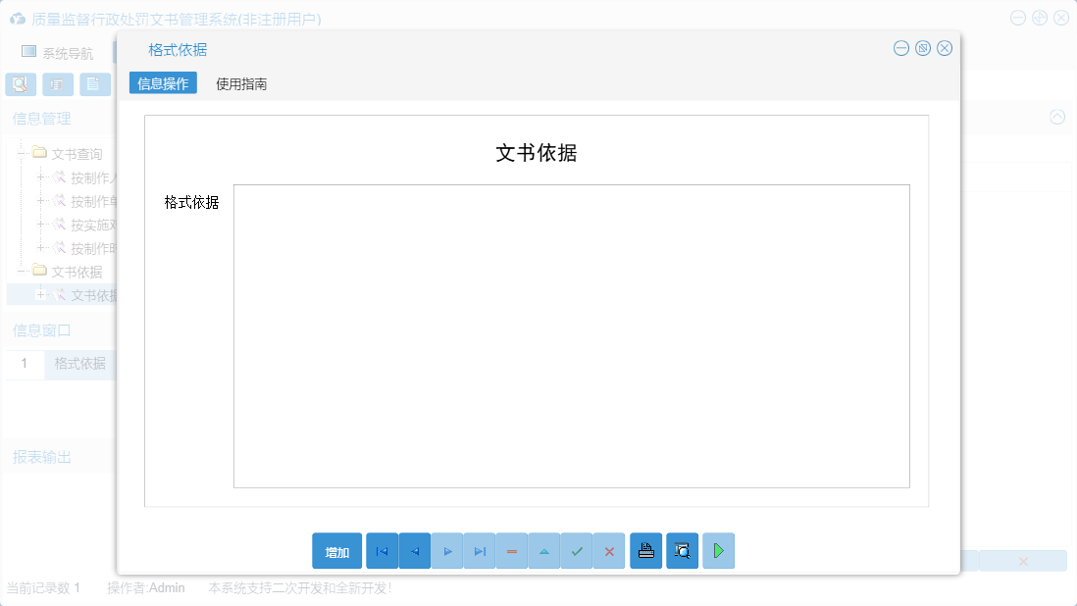Click the delete record minus icon

511,550
